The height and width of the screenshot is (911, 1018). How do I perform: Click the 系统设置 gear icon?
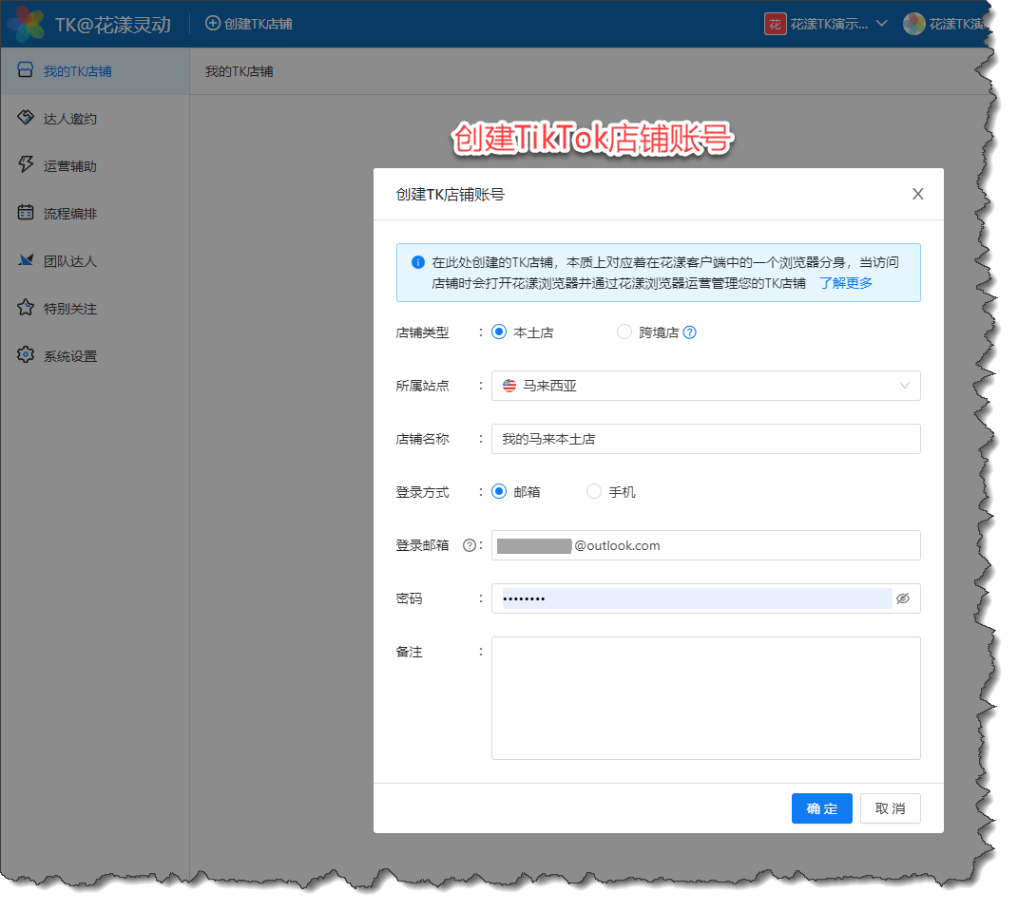click(x=26, y=355)
